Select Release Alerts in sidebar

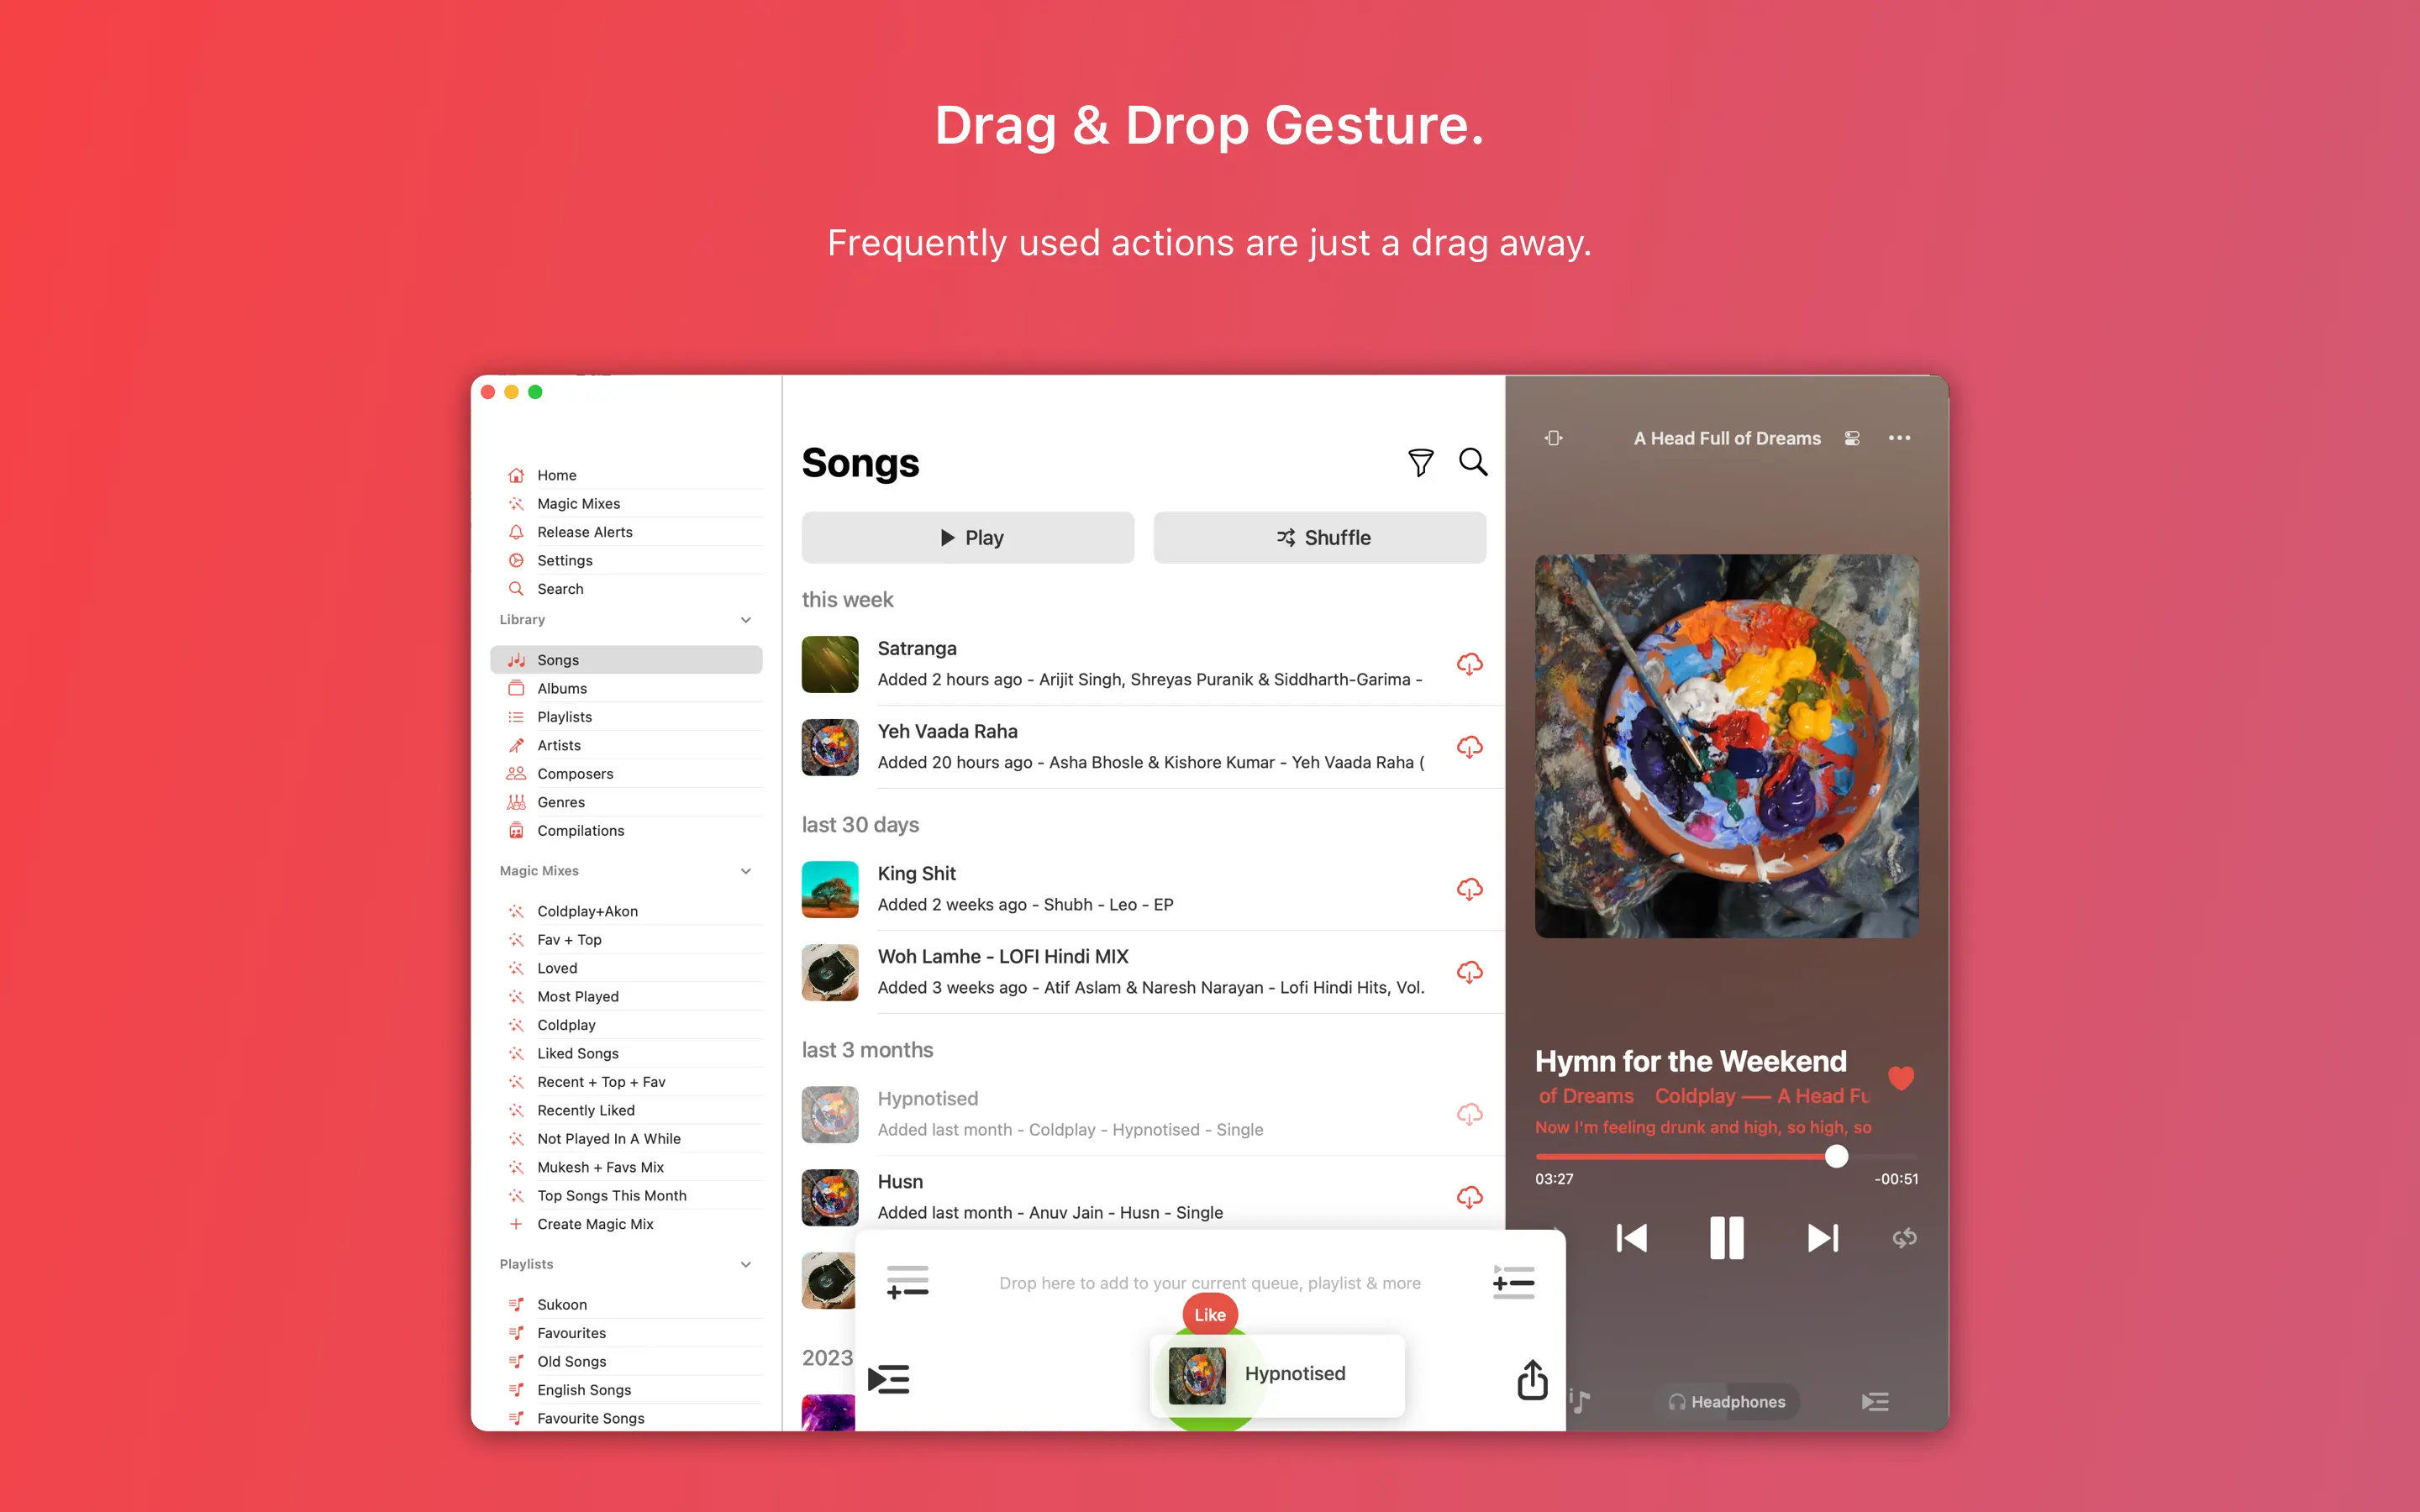(x=584, y=532)
